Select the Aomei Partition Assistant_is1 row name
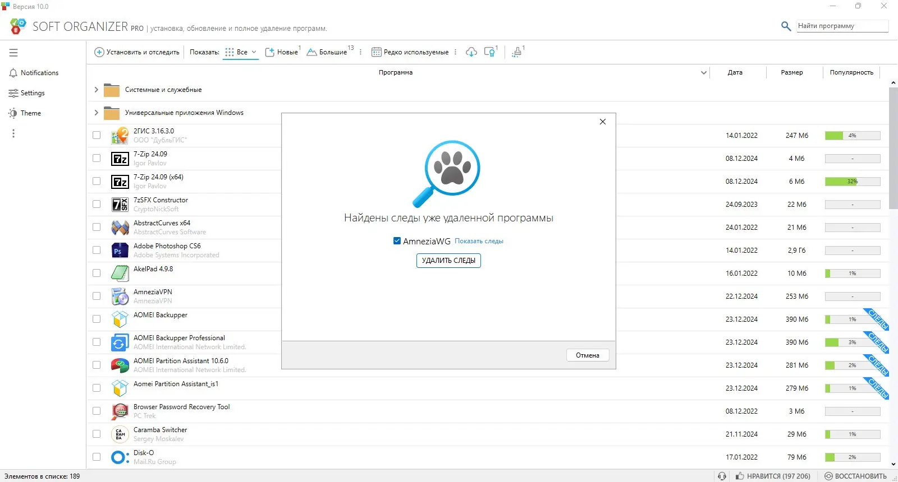Viewport: 898px width, 482px height. click(x=176, y=384)
